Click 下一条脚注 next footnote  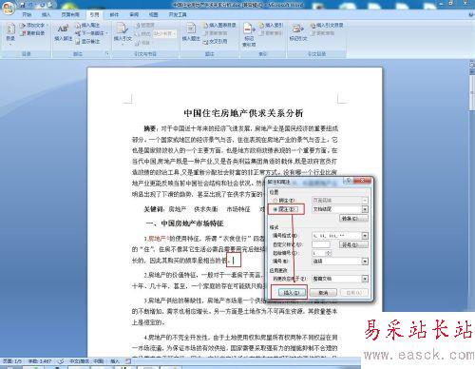pos(92,33)
